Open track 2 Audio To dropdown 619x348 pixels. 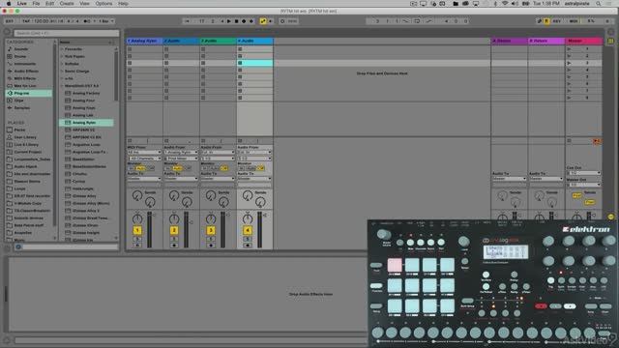[x=181, y=179]
